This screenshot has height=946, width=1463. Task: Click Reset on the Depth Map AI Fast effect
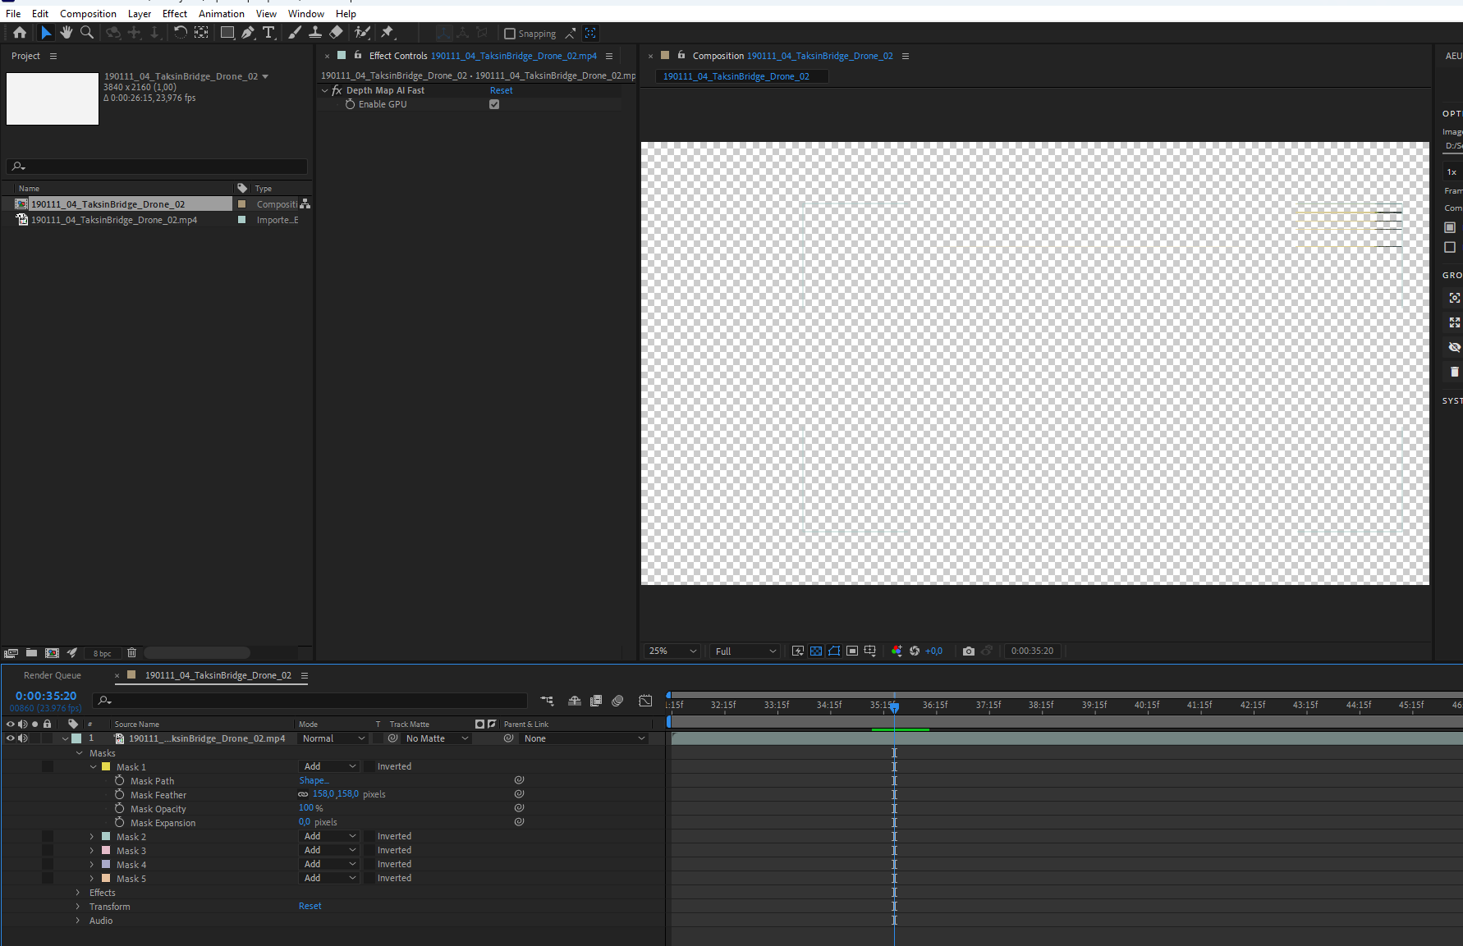[501, 90]
